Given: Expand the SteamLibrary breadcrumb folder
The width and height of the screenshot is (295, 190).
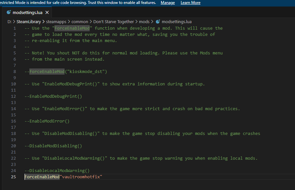Looking at the screenshot, I should [x=29, y=22].
